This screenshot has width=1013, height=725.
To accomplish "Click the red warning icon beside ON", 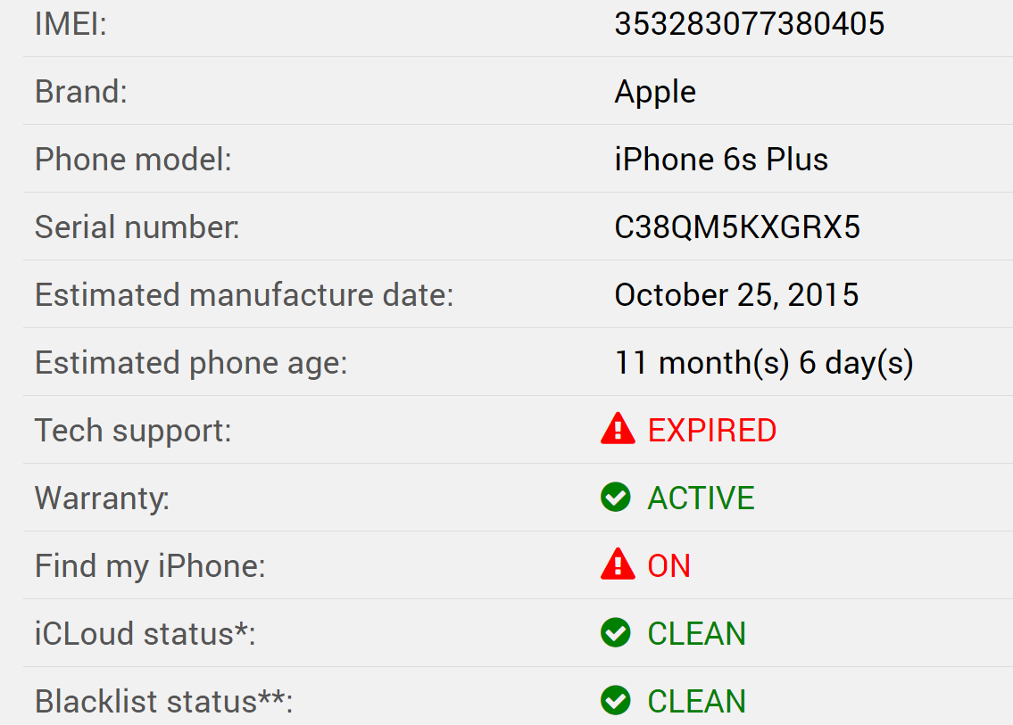I will point(618,565).
